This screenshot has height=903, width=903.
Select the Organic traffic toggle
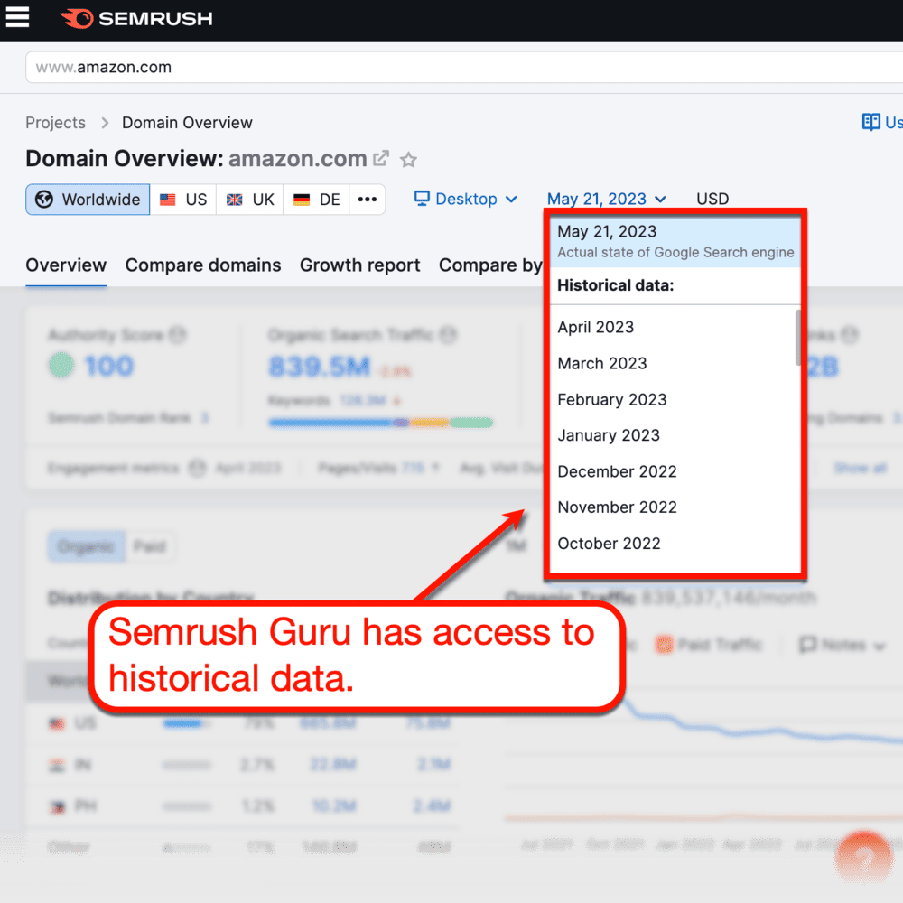86,546
